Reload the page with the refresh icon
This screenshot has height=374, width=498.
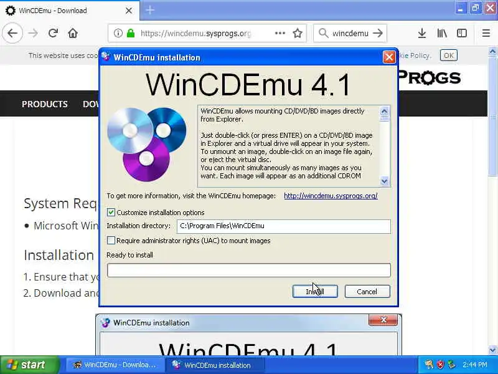[x=53, y=33]
